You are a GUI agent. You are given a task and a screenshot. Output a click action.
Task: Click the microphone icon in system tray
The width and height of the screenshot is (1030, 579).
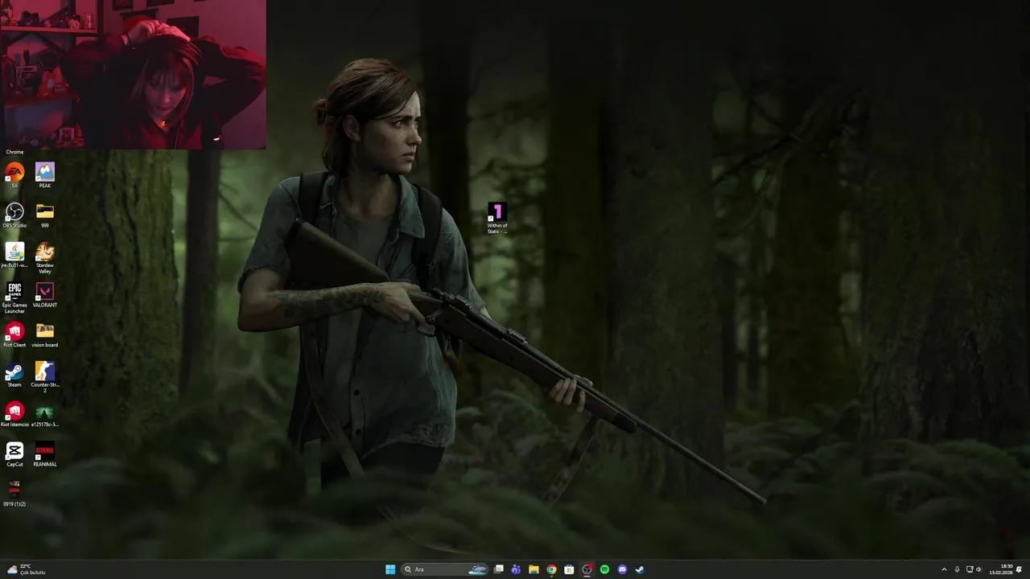957,569
